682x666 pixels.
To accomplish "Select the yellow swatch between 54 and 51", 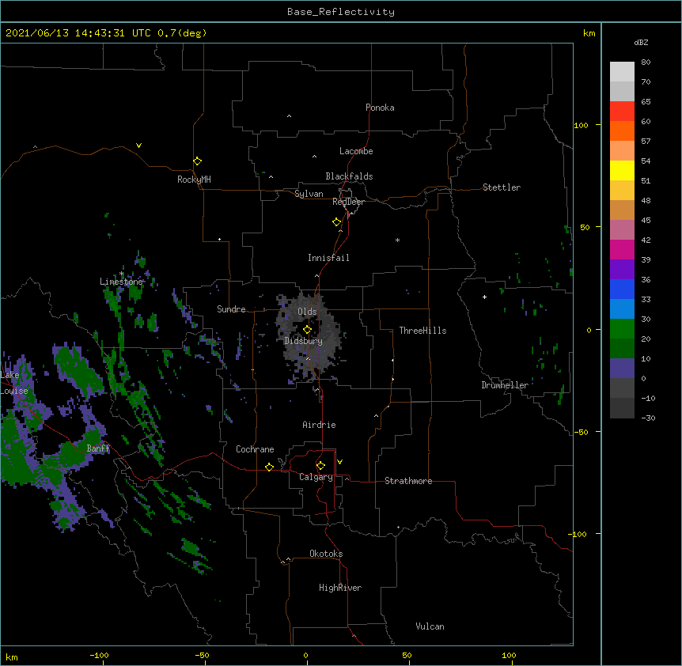I will 622,170.
